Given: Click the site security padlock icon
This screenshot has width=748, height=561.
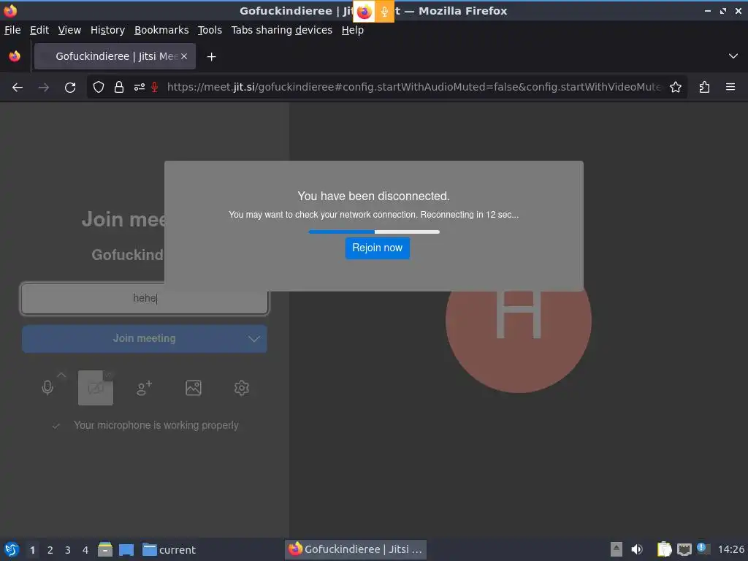Looking at the screenshot, I should pos(119,88).
